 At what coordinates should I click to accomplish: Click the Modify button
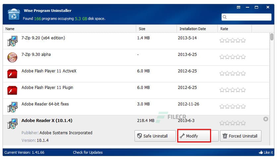pos(198,136)
